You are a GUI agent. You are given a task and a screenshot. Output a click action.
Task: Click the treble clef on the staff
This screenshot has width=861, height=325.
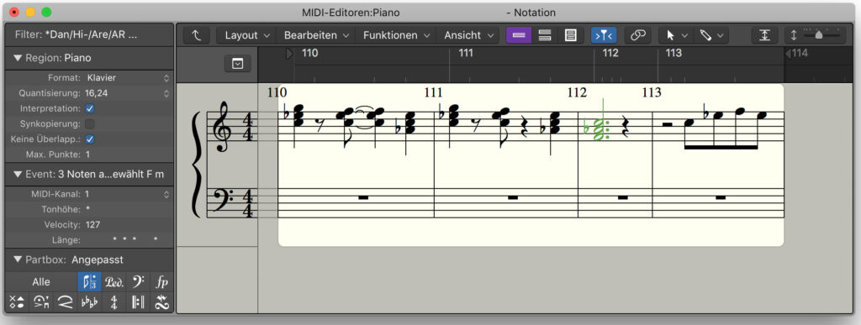click(x=222, y=127)
